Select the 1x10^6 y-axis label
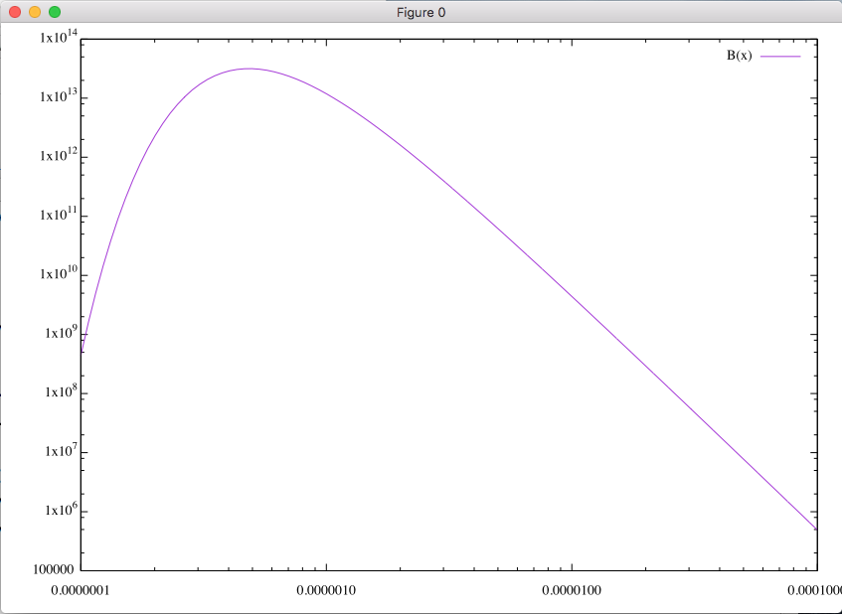Viewport: 842px width, 614px height. tap(60, 512)
